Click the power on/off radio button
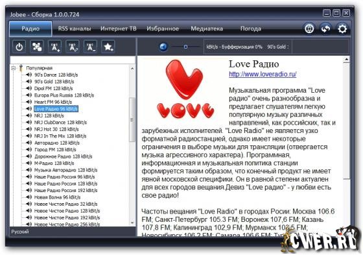Image resolution: width=363 pixels, height=255 pixels. pos(19,47)
